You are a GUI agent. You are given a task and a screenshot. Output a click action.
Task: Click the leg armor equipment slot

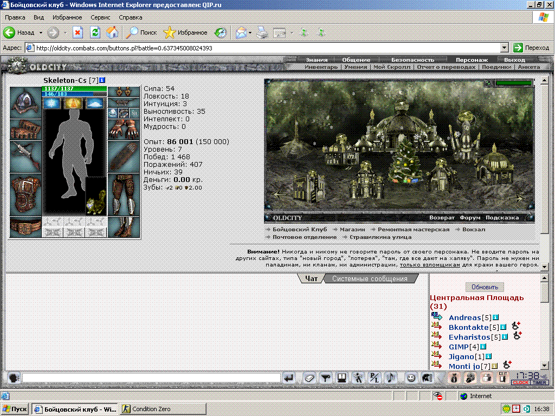[124, 194]
